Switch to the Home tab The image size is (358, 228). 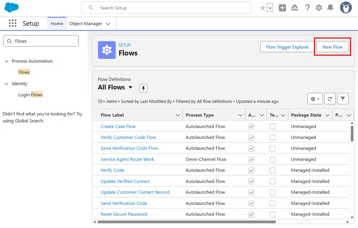pos(57,24)
